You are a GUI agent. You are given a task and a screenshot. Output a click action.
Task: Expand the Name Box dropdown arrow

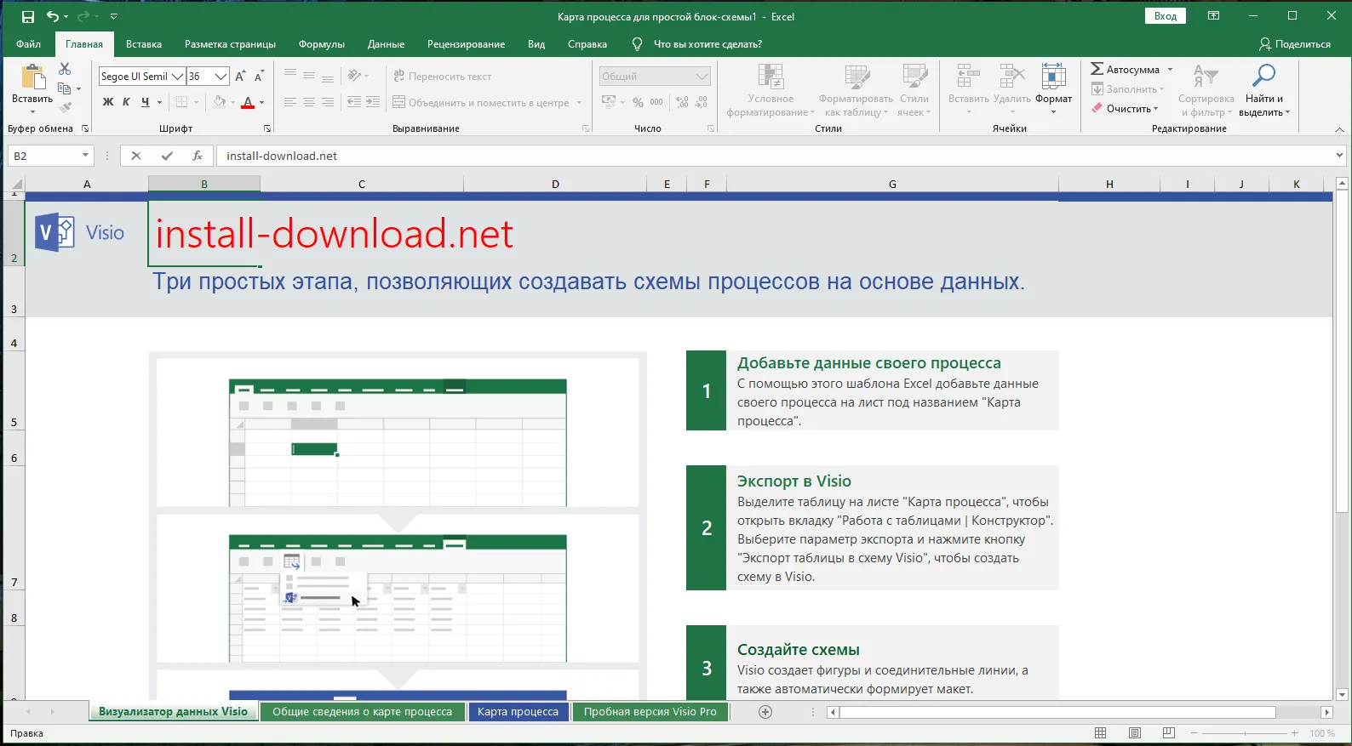[85, 156]
